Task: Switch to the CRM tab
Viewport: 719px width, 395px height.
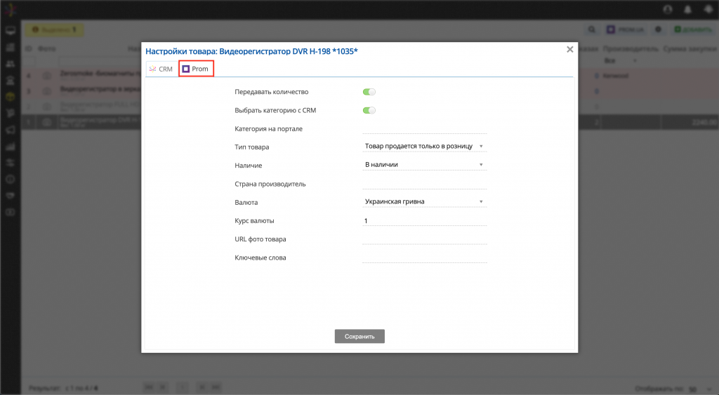Action: (161, 69)
